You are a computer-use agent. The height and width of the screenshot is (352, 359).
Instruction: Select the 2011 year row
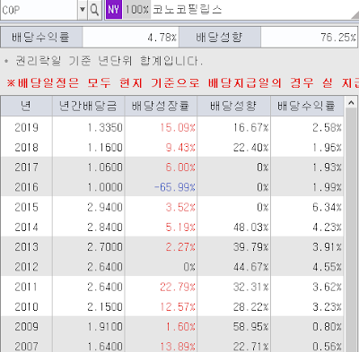[172, 287]
